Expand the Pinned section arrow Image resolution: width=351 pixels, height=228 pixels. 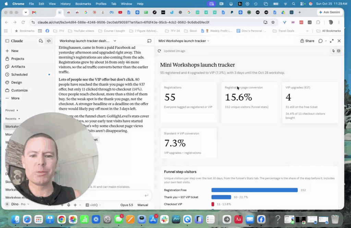point(17,111)
